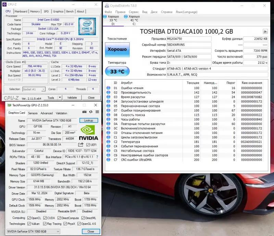The image size is (274, 236).
Task: Open the Сервис menu in CrystalDiskInfo
Action: [134, 12]
